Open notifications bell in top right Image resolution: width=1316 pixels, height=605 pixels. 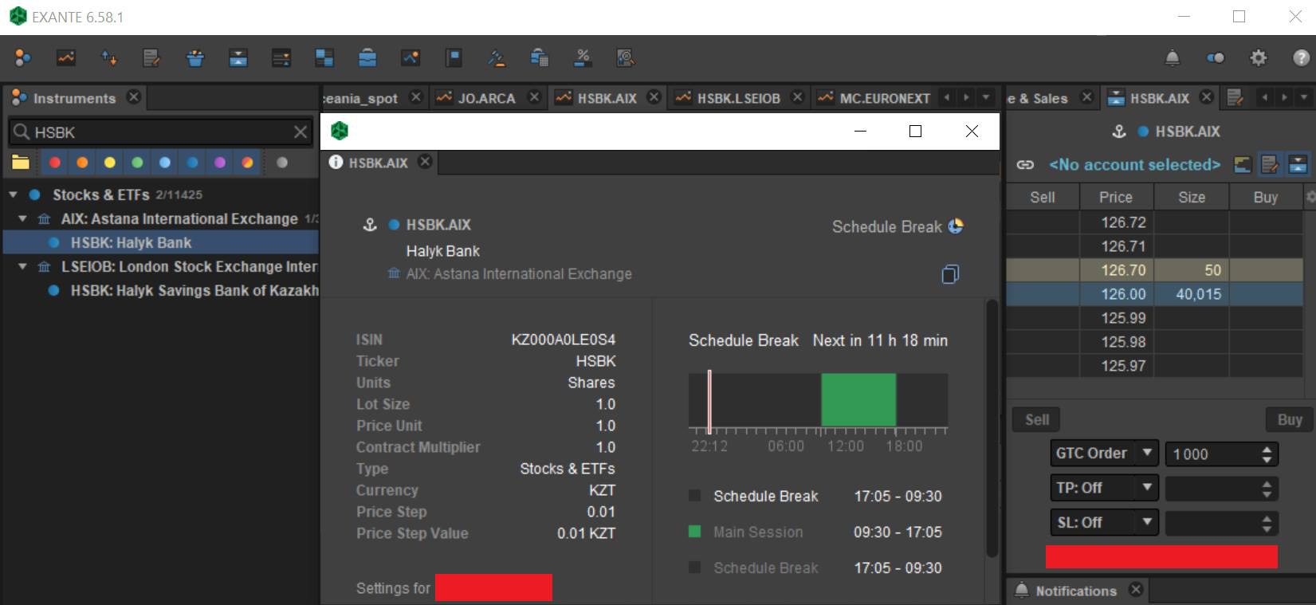[1173, 57]
